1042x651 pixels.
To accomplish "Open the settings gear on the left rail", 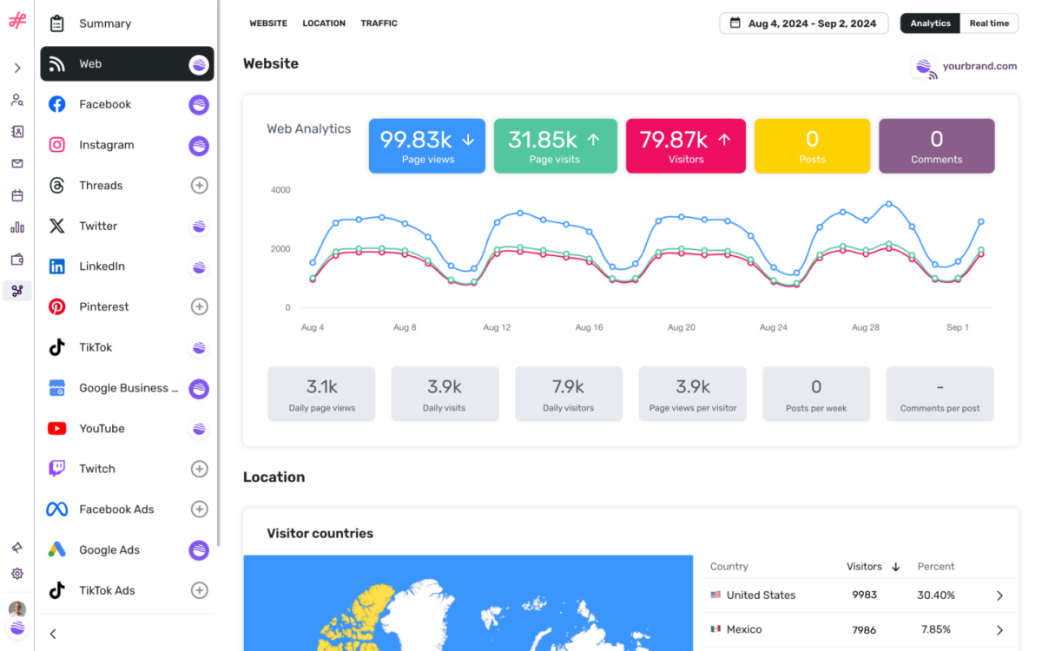I will click(16, 574).
